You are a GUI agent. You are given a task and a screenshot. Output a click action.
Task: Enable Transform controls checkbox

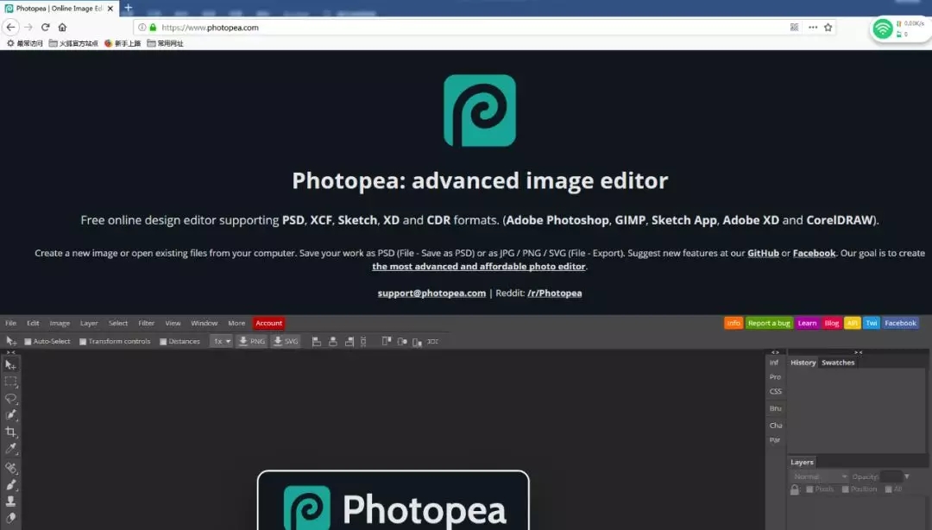point(83,342)
